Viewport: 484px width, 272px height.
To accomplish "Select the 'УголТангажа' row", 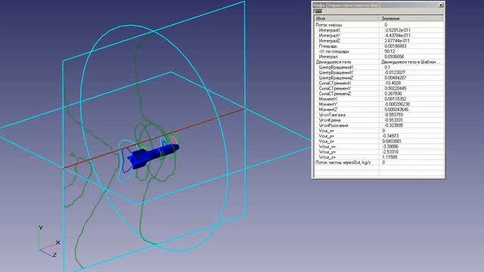I will pos(379,115).
